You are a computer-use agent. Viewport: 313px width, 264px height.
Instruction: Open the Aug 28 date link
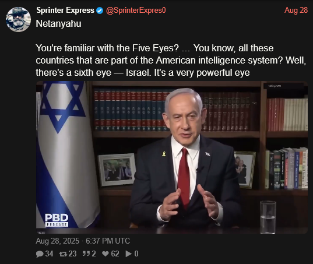(x=296, y=10)
